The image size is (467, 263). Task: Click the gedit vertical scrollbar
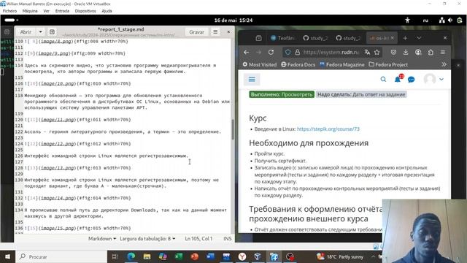pyautogui.click(x=233, y=129)
